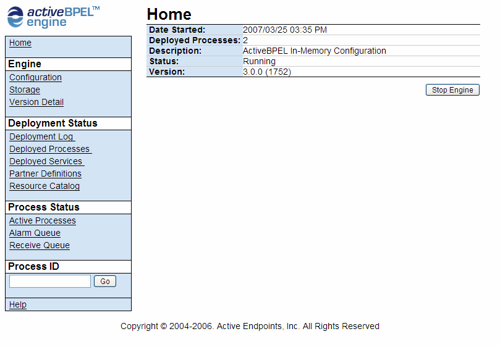
Task: Click the Running status value
Action: pyautogui.click(x=259, y=62)
